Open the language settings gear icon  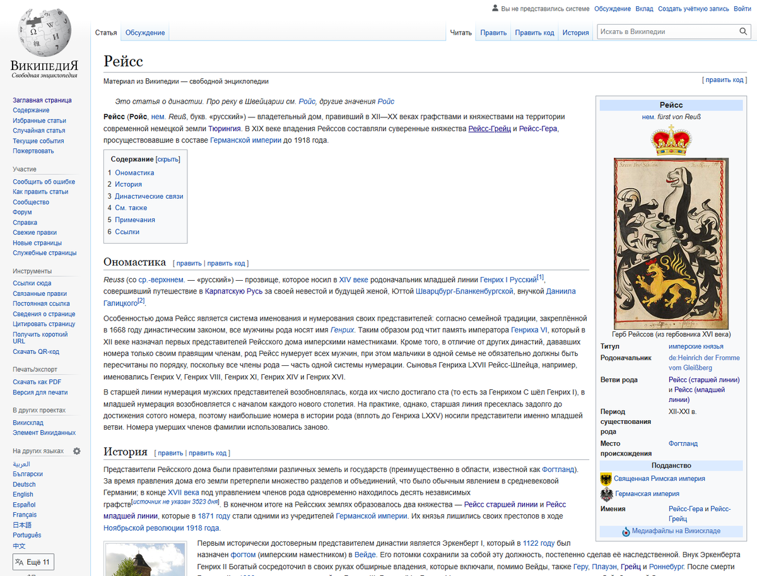(77, 451)
